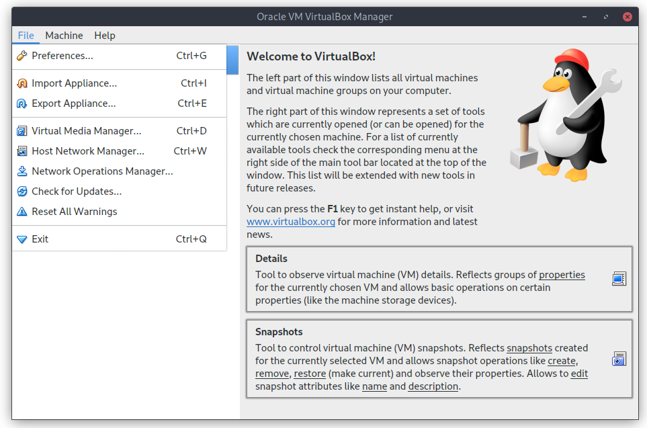Click the Tux penguin mascot image
This screenshot has height=428, width=647.
pos(566,116)
